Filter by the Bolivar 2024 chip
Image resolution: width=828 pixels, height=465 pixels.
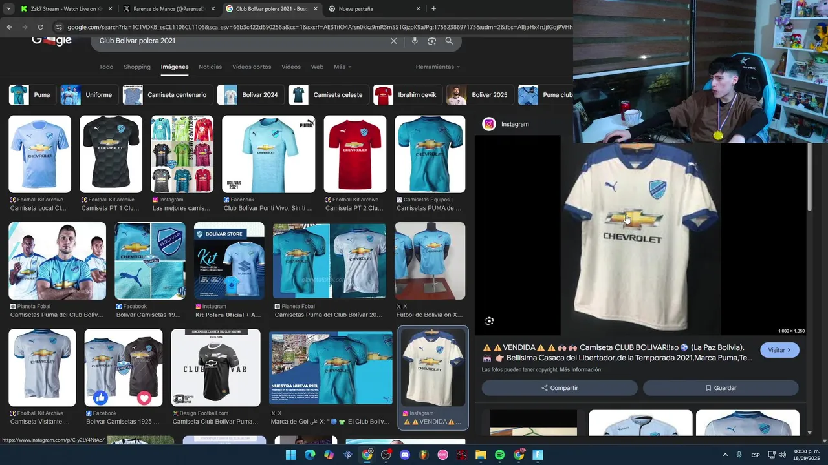[250, 95]
